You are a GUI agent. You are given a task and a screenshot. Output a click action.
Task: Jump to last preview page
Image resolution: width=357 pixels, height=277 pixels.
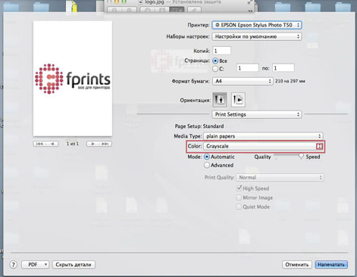[105, 144]
